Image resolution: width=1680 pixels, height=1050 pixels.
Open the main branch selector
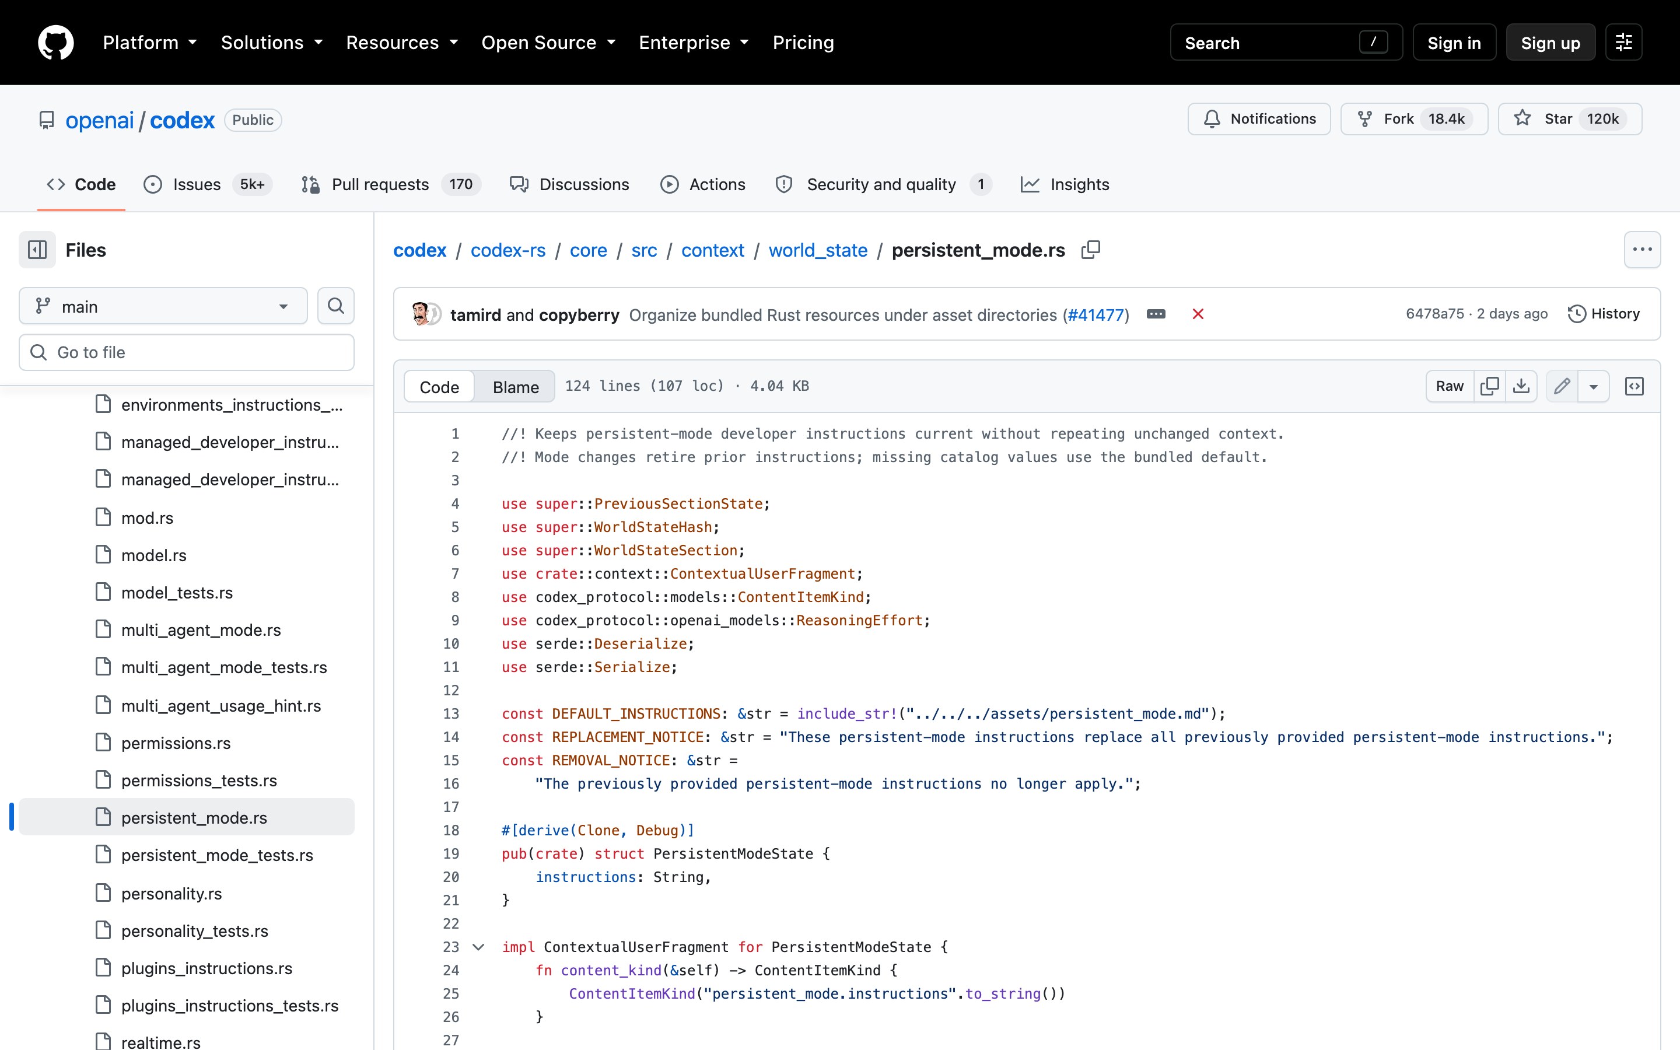[x=163, y=306]
